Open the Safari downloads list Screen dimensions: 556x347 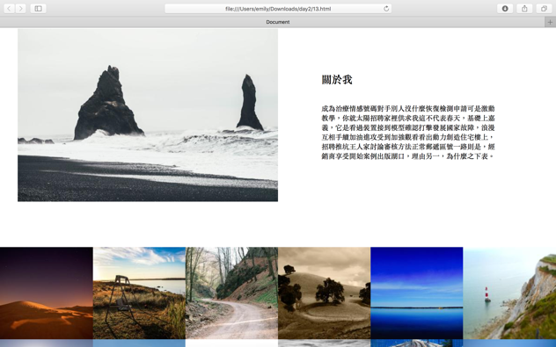point(505,9)
